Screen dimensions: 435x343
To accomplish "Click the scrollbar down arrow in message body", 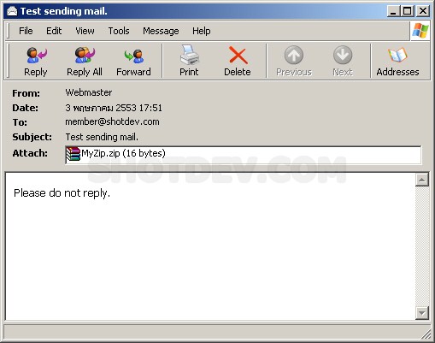I will click(422, 313).
